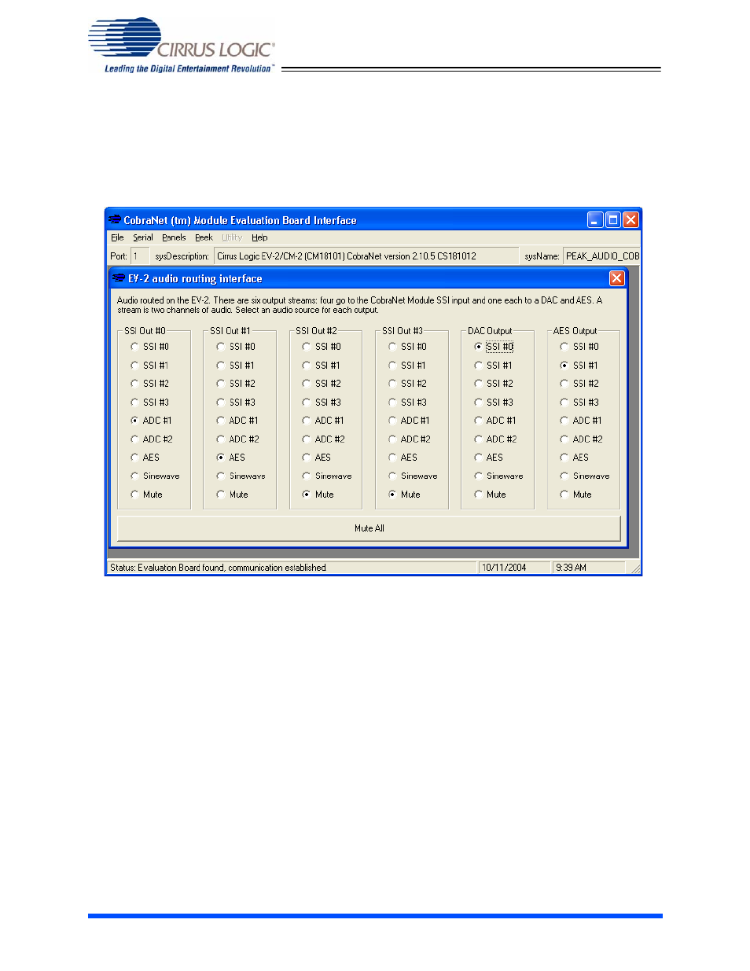Viewport: 750px width, 971px height.
Task: Open the File menu
Action: pyautogui.click(x=117, y=237)
